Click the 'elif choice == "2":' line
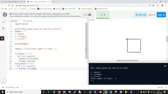Image resolution: width=168 pixels, height=94 pixels. pyautogui.click(x=24, y=64)
